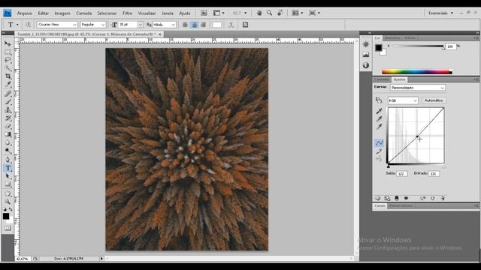Toggle the Character and Paragraph panels icon

click(245, 25)
